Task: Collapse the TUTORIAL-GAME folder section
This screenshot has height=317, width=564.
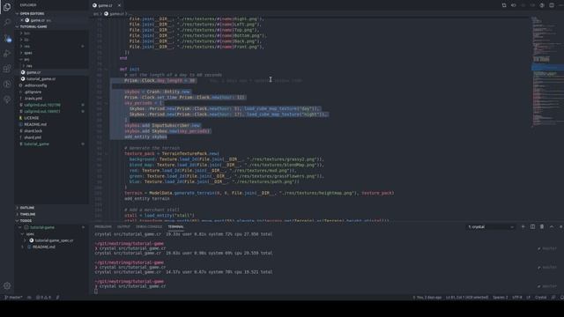Action: (51, 26)
